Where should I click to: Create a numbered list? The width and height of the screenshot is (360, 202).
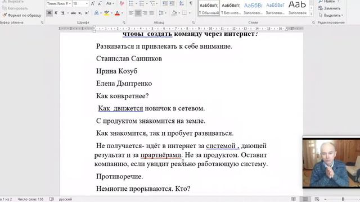click(142, 3)
